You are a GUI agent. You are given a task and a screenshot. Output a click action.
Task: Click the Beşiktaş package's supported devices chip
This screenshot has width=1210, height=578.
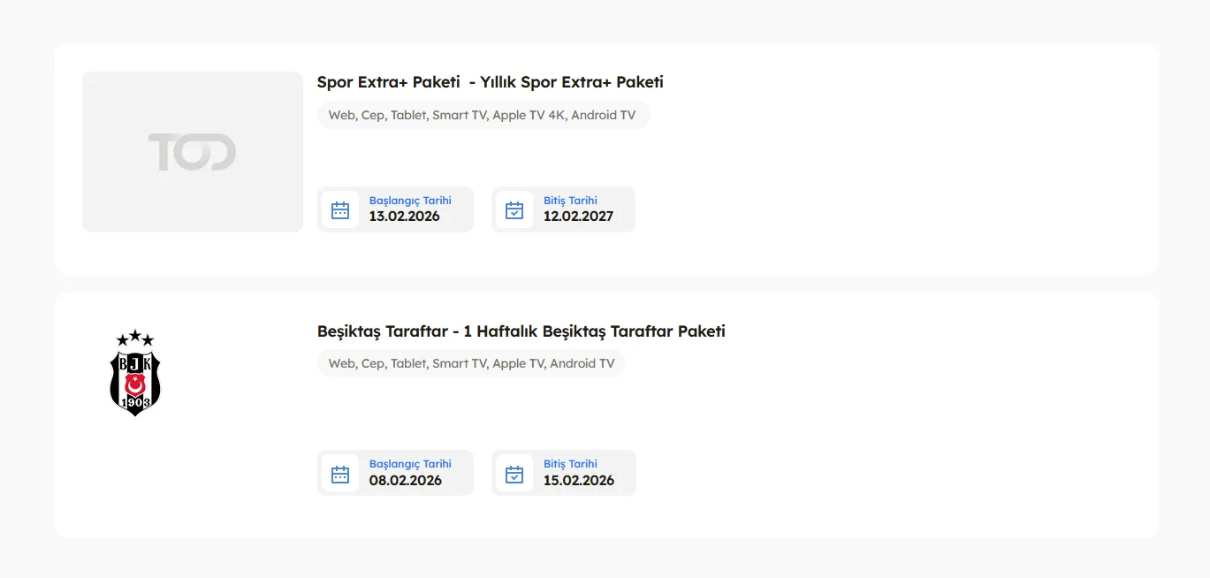[x=471, y=363]
